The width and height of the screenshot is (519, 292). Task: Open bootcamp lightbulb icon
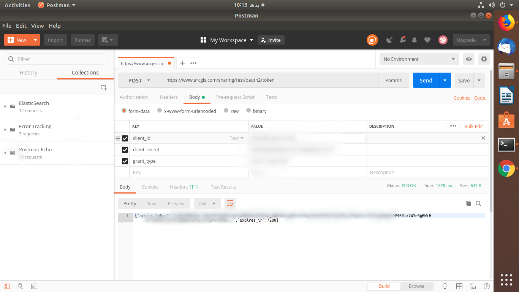[x=445, y=286]
